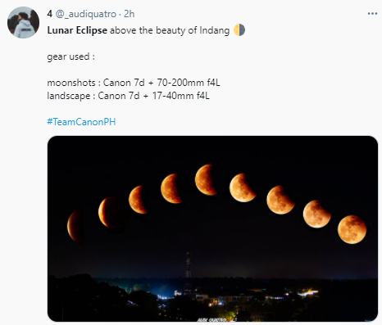
Task: Click the white light streak in the town
Action: (308, 293)
